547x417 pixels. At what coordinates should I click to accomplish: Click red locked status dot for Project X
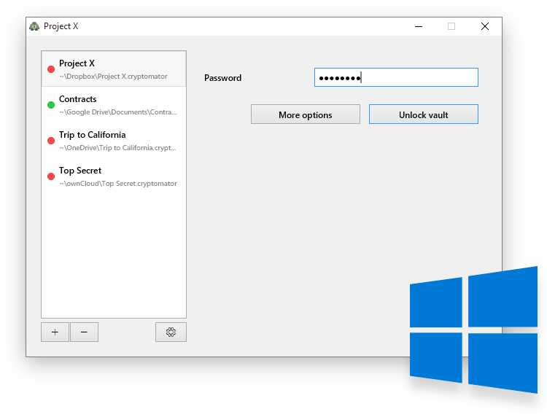pos(51,69)
